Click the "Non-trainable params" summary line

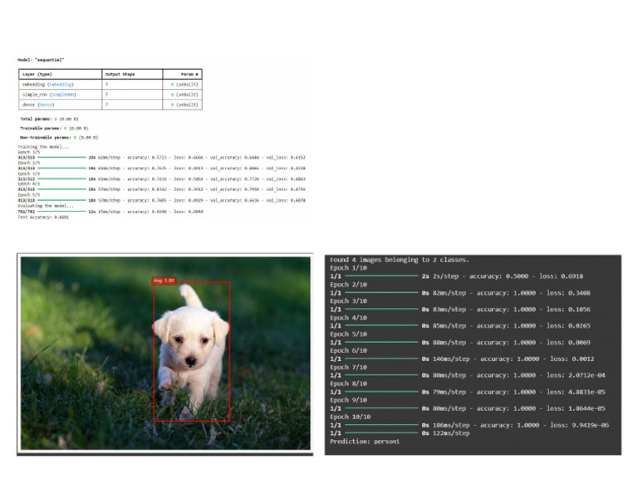(60, 137)
